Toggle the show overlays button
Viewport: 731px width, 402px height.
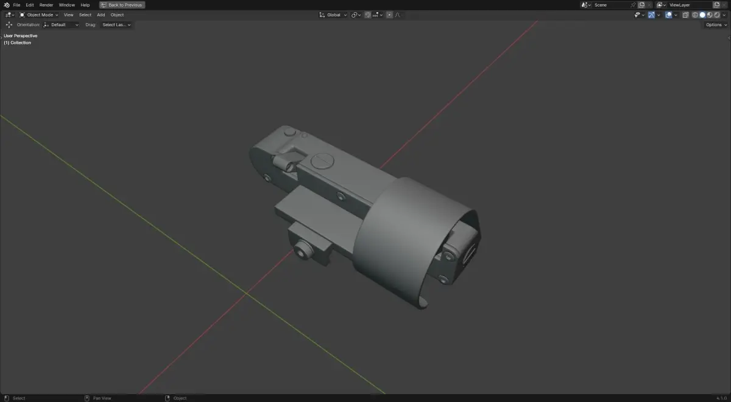(668, 15)
